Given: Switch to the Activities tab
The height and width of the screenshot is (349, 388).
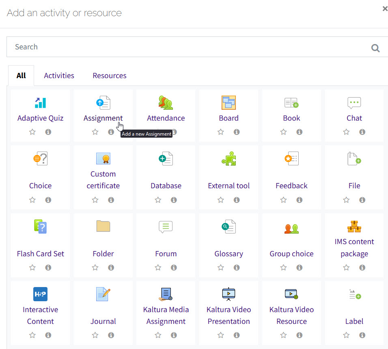Looking at the screenshot, I should pyautogui.click(x=59, y=76).
